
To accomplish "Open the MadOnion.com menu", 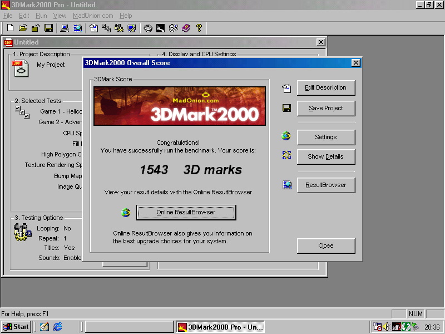I will (93, 16).
